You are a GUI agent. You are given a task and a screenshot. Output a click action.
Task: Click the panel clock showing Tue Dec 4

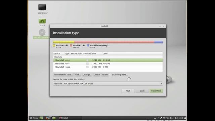click(x=174, y=118)
